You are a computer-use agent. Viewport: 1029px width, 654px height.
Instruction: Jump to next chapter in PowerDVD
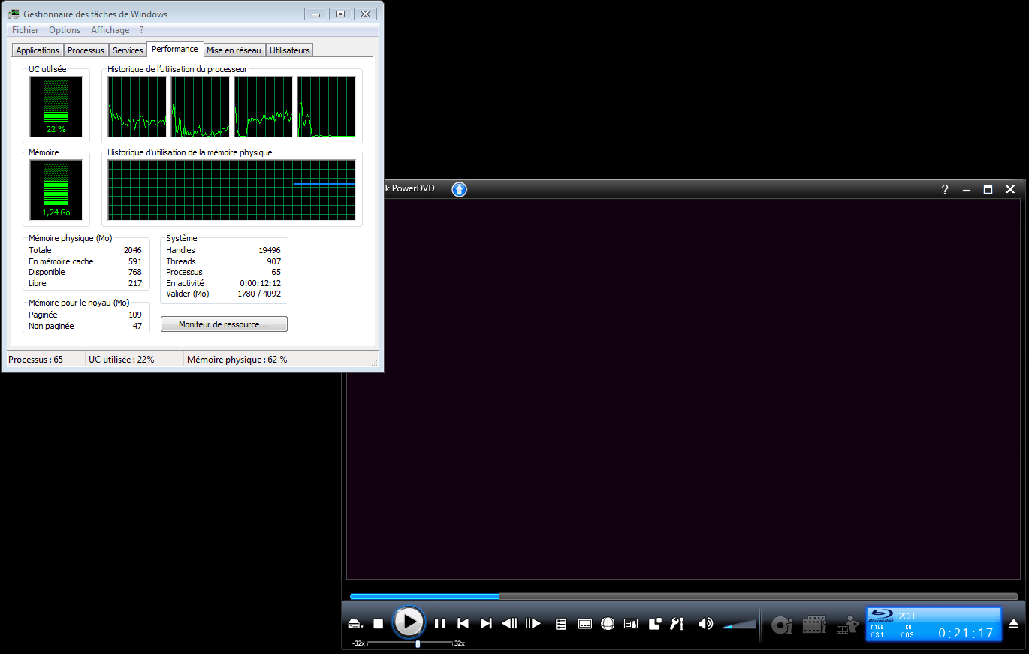[486, 624]
